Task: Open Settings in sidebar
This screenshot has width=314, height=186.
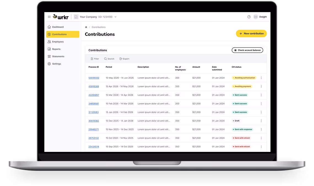Action: 63,64
